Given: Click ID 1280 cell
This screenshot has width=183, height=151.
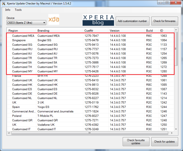Looking at the screenshot, I should click(164, 71).
